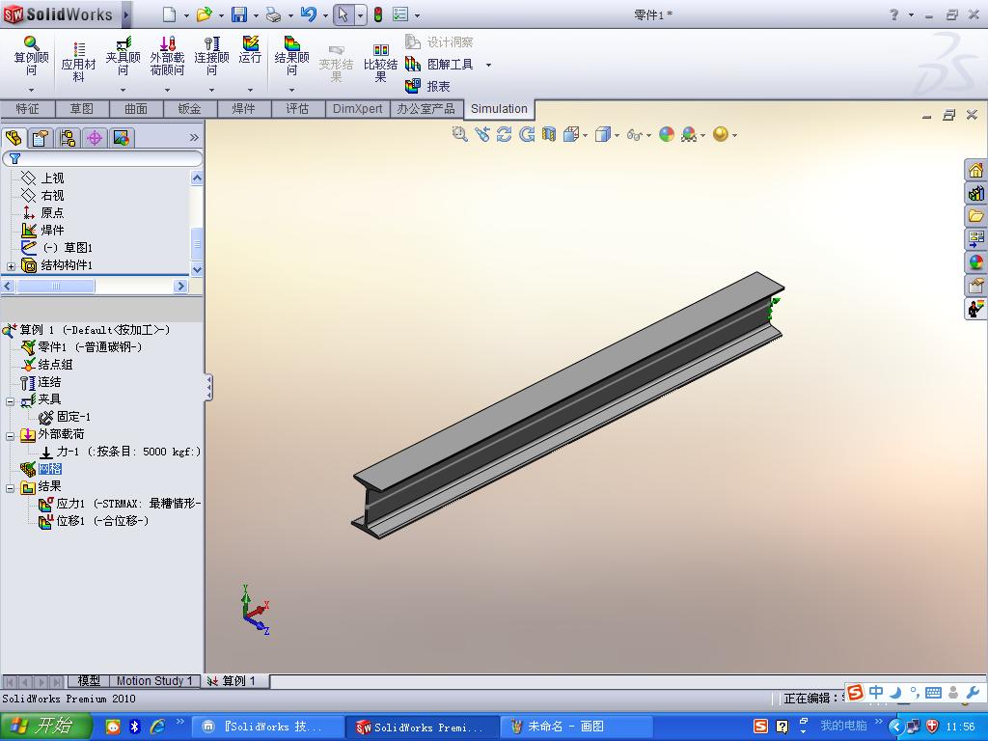988x741 pixels.
Task: Open Design Library icon in task pane
Action: click(976, 193)
